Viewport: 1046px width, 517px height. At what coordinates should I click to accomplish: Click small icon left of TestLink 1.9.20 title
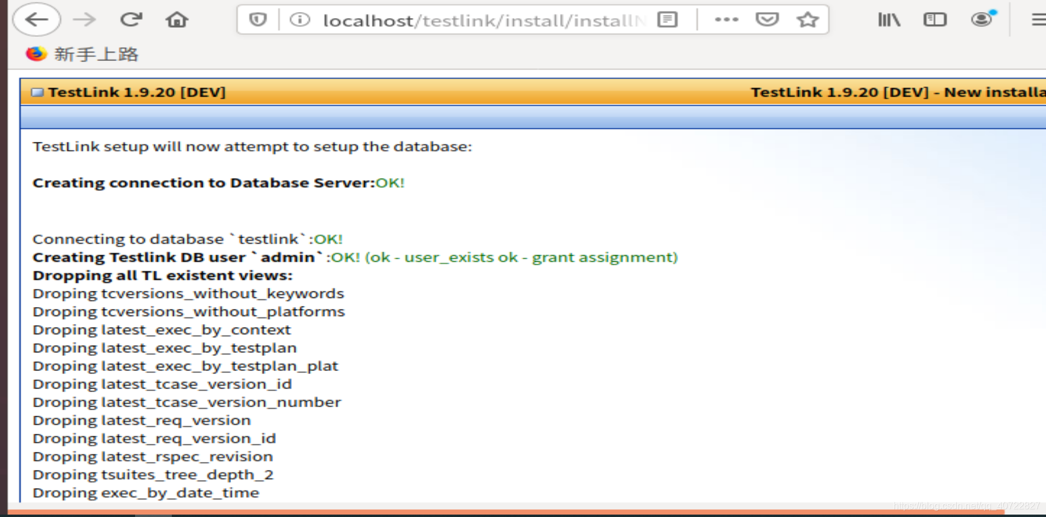coord(37,92)
